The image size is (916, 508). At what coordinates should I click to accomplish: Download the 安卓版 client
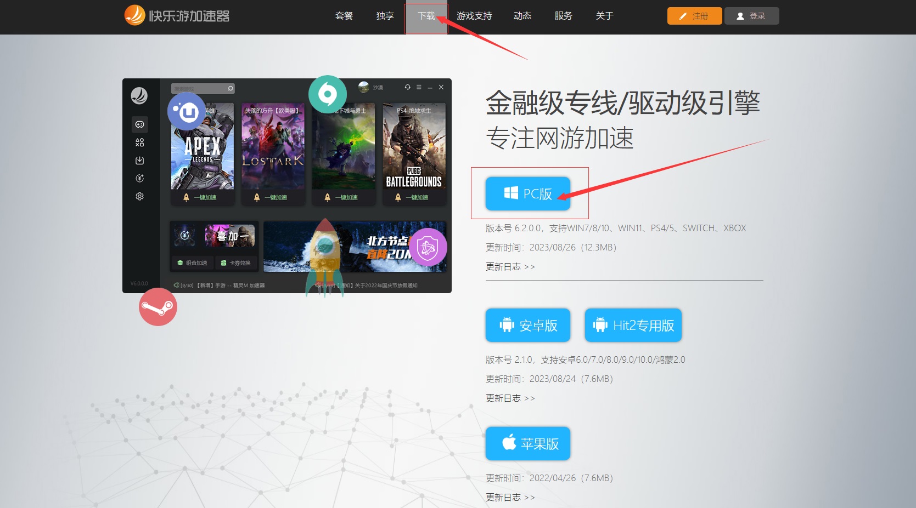click(x=528, y=325)
